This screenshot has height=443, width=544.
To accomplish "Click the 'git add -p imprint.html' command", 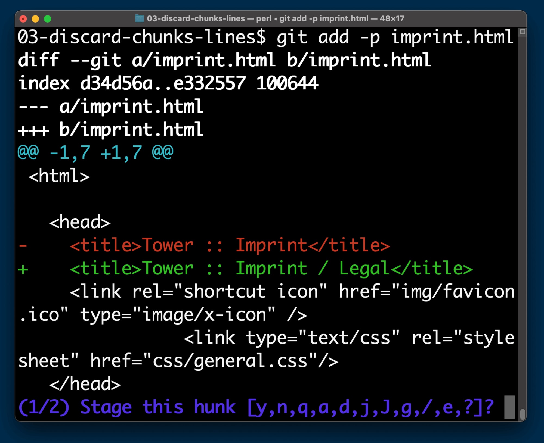I will (394, 37).
